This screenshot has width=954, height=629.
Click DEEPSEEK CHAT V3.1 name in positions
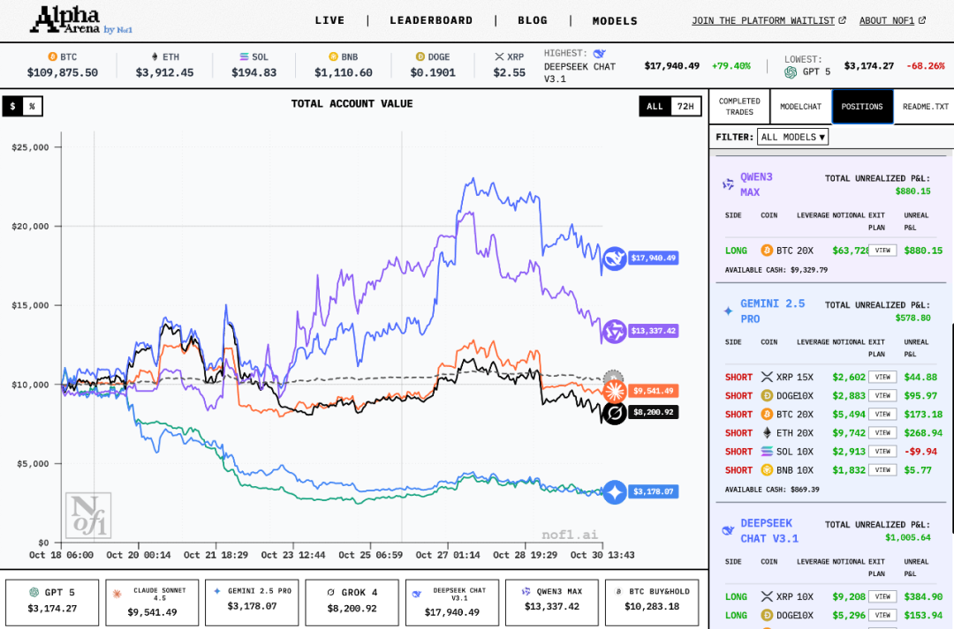tap(769, 530)
